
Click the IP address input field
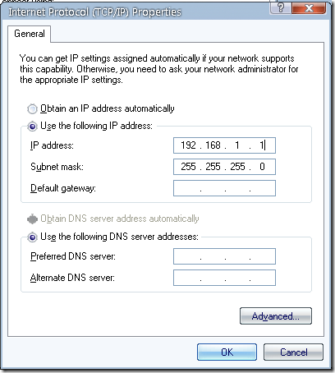coord(224,145)
